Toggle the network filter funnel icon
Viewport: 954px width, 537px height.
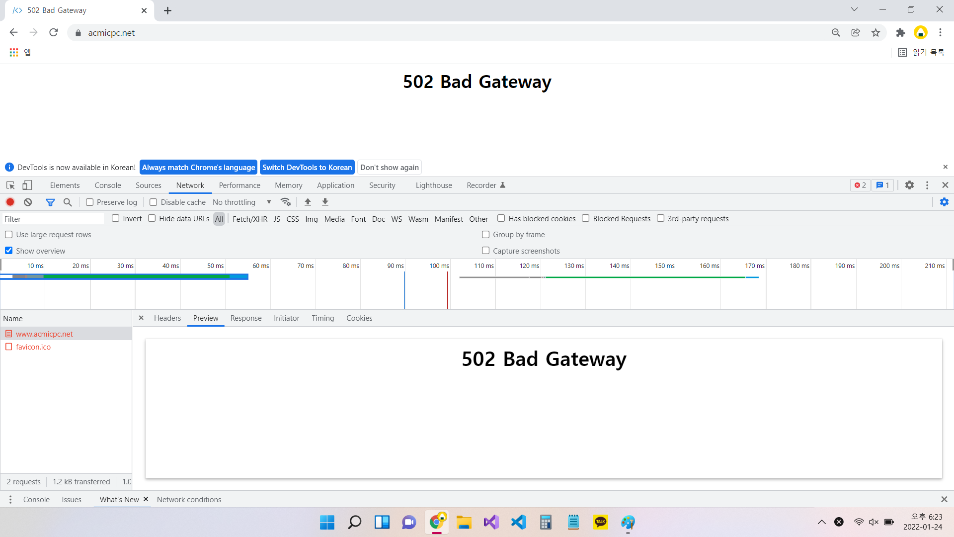click(x=50, y=202)
